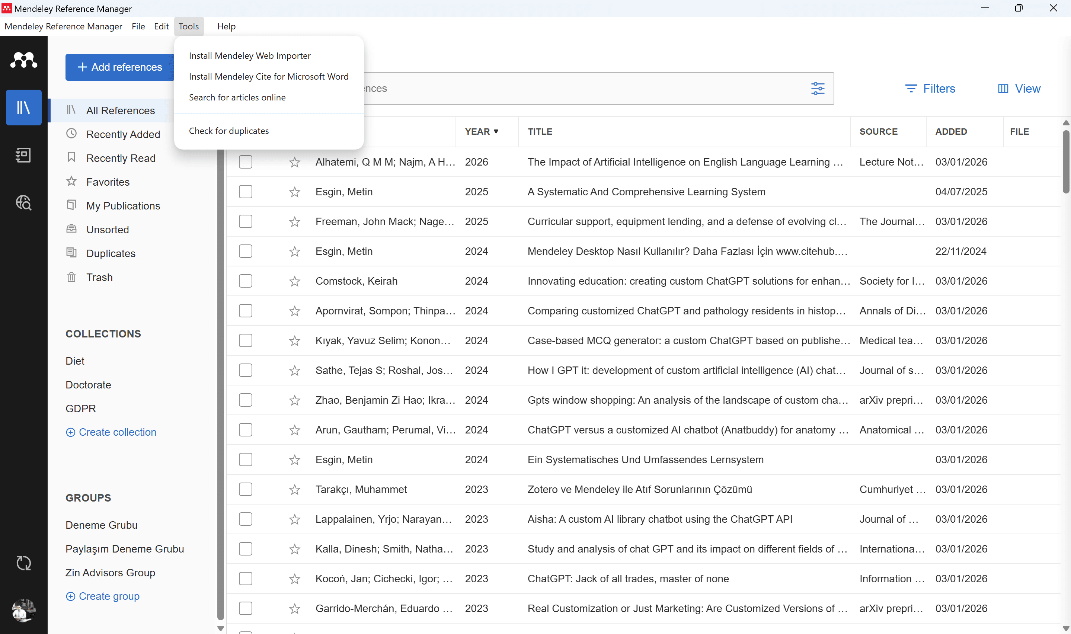Viewport: 1071px width, 634px height.
Task: Open the Zin Advisors Group
Action: click(x=110, y=573)
